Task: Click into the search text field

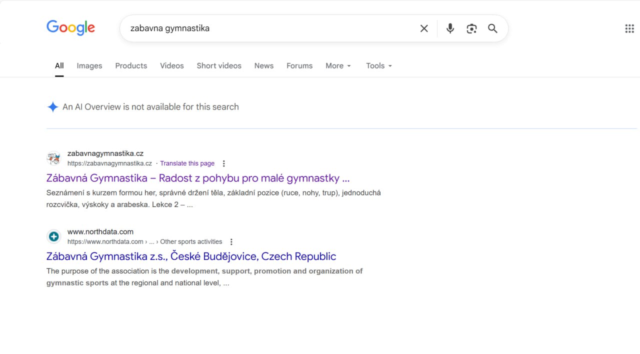Action: pos(270,28)
